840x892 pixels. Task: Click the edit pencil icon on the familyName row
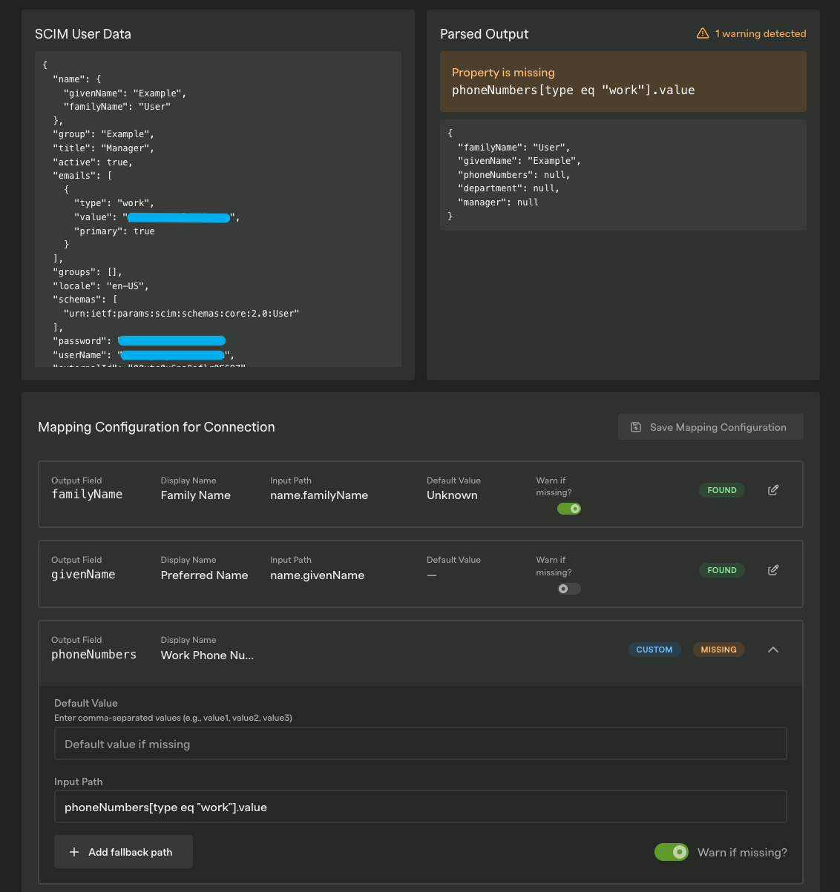pyautogui.click(x=772, y=489)
